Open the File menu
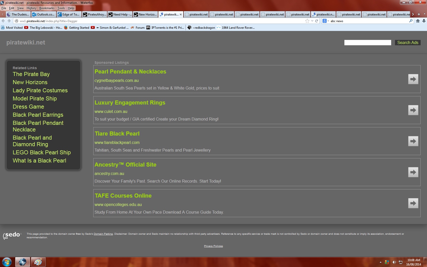 (4, 8)
